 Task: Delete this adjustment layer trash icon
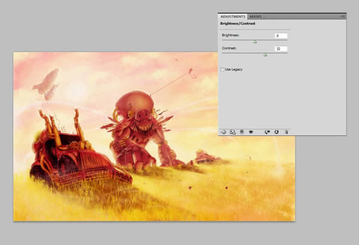coord(286,132)
